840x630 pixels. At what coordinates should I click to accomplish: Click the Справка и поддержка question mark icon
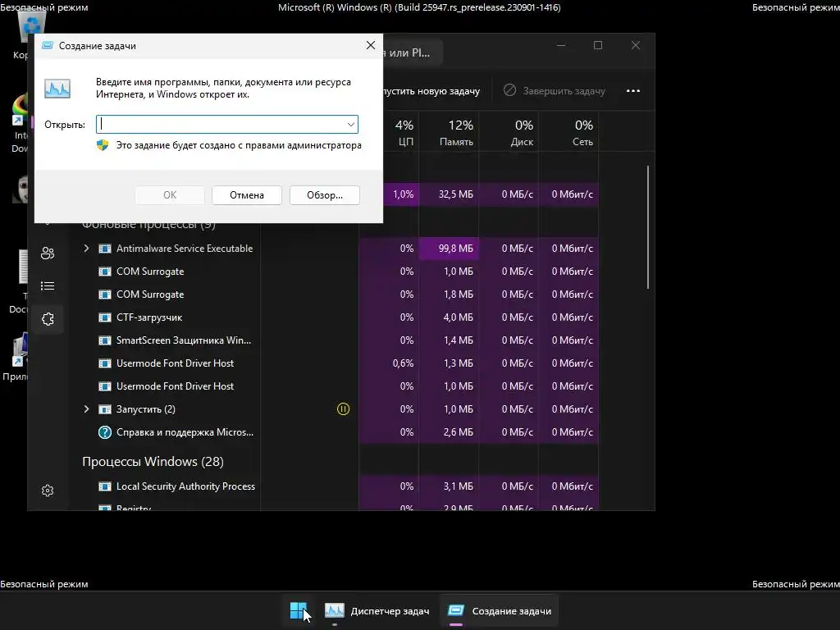[x=105, y=432]
